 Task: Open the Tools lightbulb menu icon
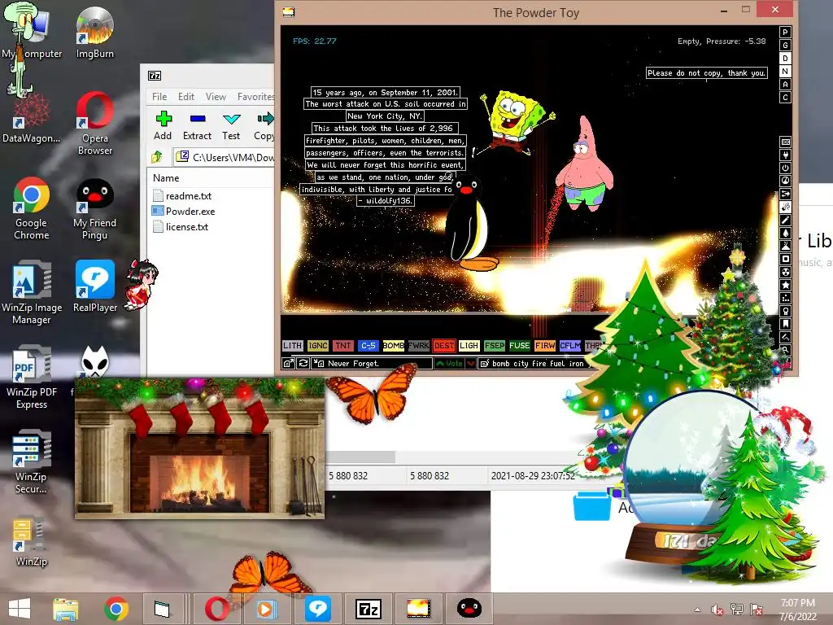tap(785, 311)
